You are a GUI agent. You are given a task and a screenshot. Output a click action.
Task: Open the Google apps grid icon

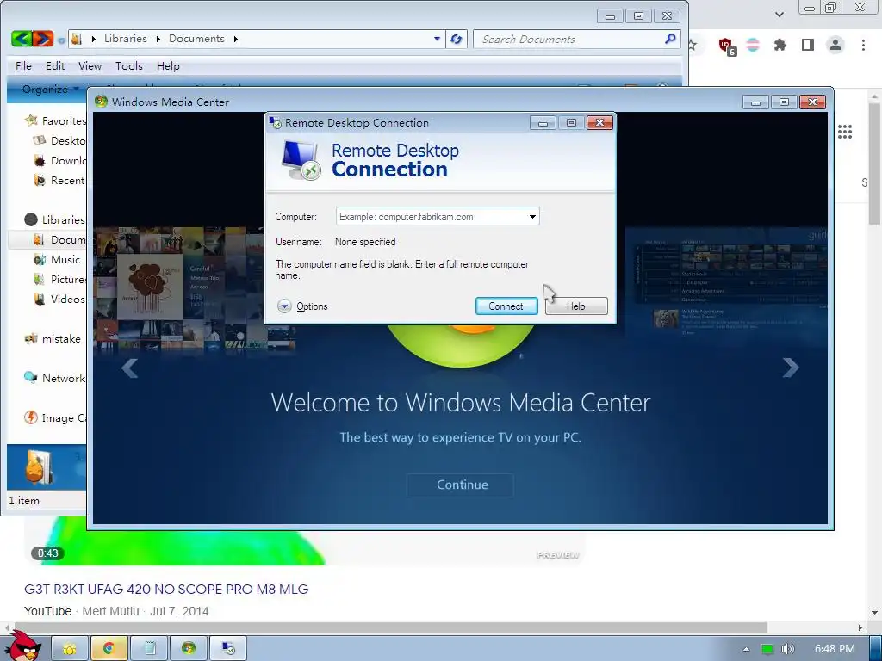(x=845, y=132)
